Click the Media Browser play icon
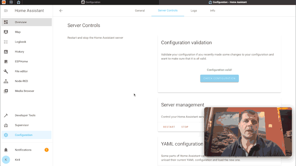Image resolution: width=296 pixels, height=166 pixels. [x=6, y=91]
